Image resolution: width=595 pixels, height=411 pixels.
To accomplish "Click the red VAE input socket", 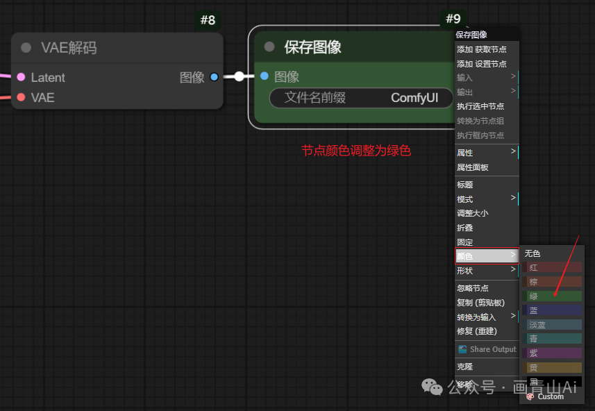I will [x=22, y=97].
